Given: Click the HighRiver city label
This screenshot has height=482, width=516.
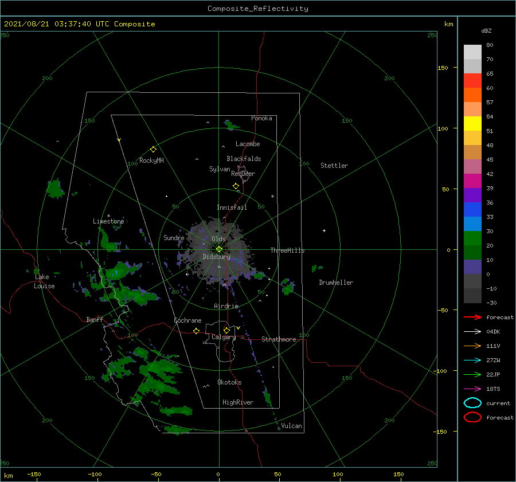Looking at the screenshot, I should click(238, 402).
